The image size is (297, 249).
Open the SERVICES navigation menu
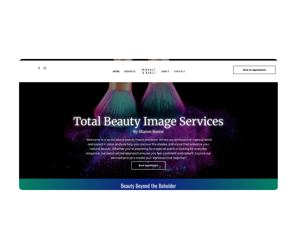pos(130,71)
